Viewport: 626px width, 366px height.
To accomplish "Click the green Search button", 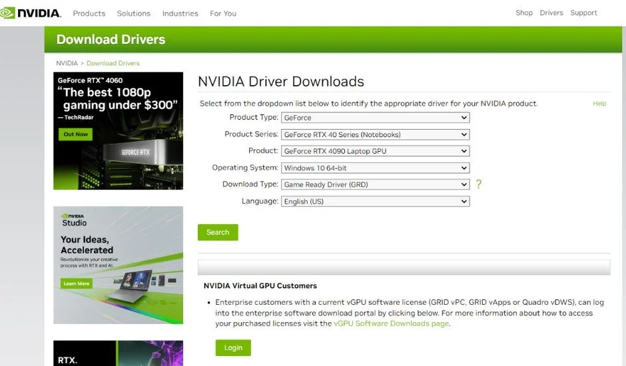I will click(218, 232).
